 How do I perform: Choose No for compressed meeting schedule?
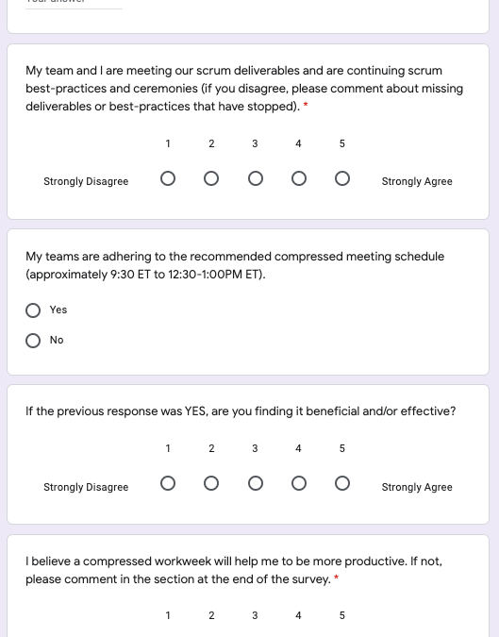33,341
